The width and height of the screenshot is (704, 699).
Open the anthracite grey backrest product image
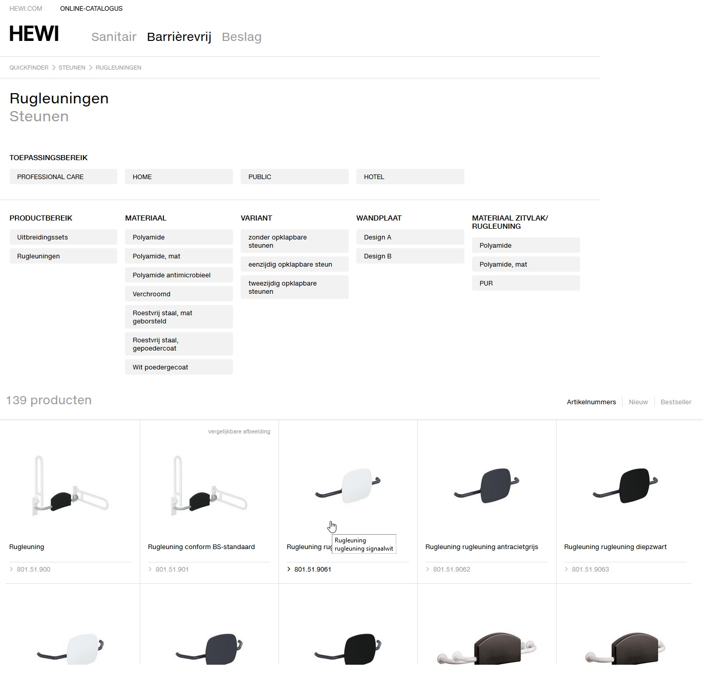[x=486, y=485]
